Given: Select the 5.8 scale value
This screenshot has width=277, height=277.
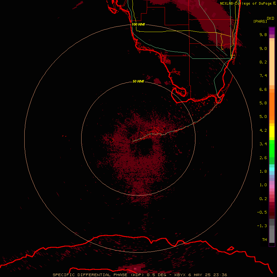Looking at the screenshot, I should [x=263, y=103].
